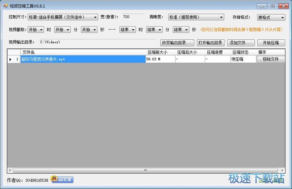Open the 控制尺寸 size dropdown
The image size is (292, 189).
[63, 17]
